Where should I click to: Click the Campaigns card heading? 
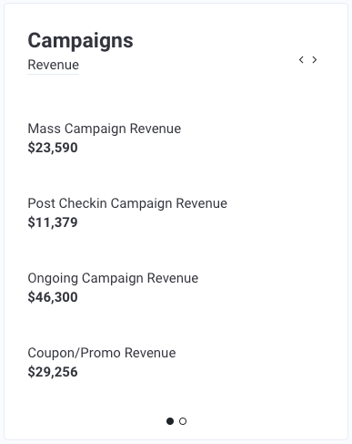pyautogui.click(x=80, y=41)
